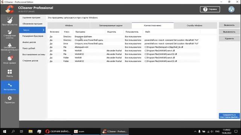The image size is (241, 135).
Task: Switch to Scheduled Tasks (Запланированные задачи) tab
Action: pyautogui.click(x=111, y=25)
